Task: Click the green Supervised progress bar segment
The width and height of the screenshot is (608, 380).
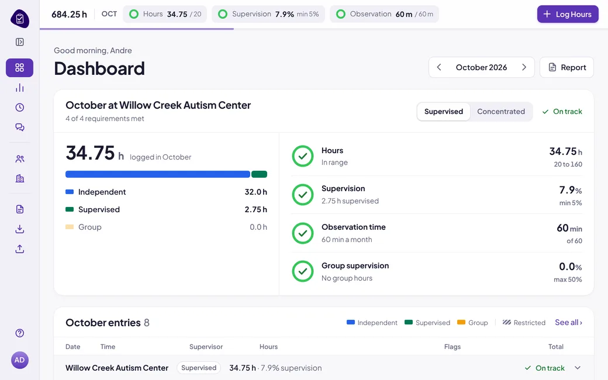Action: pos(260,174)
